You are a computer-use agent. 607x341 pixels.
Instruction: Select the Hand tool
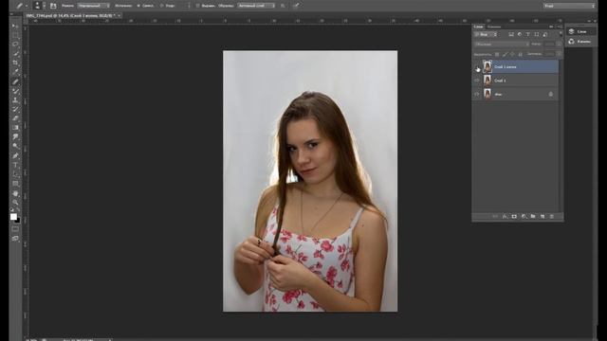point(15,193)
